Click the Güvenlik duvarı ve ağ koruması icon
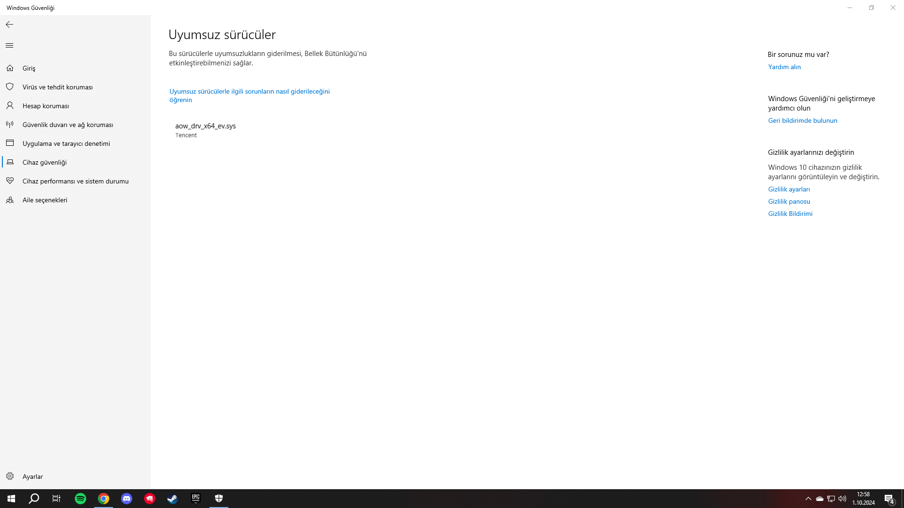This screenshot has height=508, width=904. click(x=10, y=125)
